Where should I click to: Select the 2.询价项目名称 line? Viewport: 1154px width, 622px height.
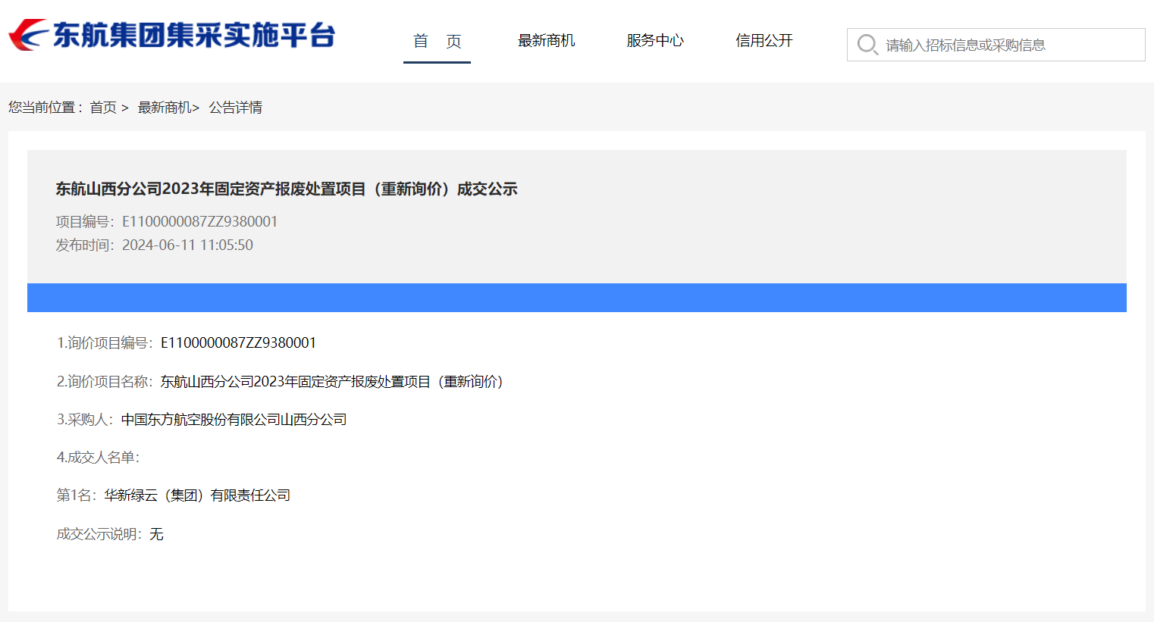(280, 381)
